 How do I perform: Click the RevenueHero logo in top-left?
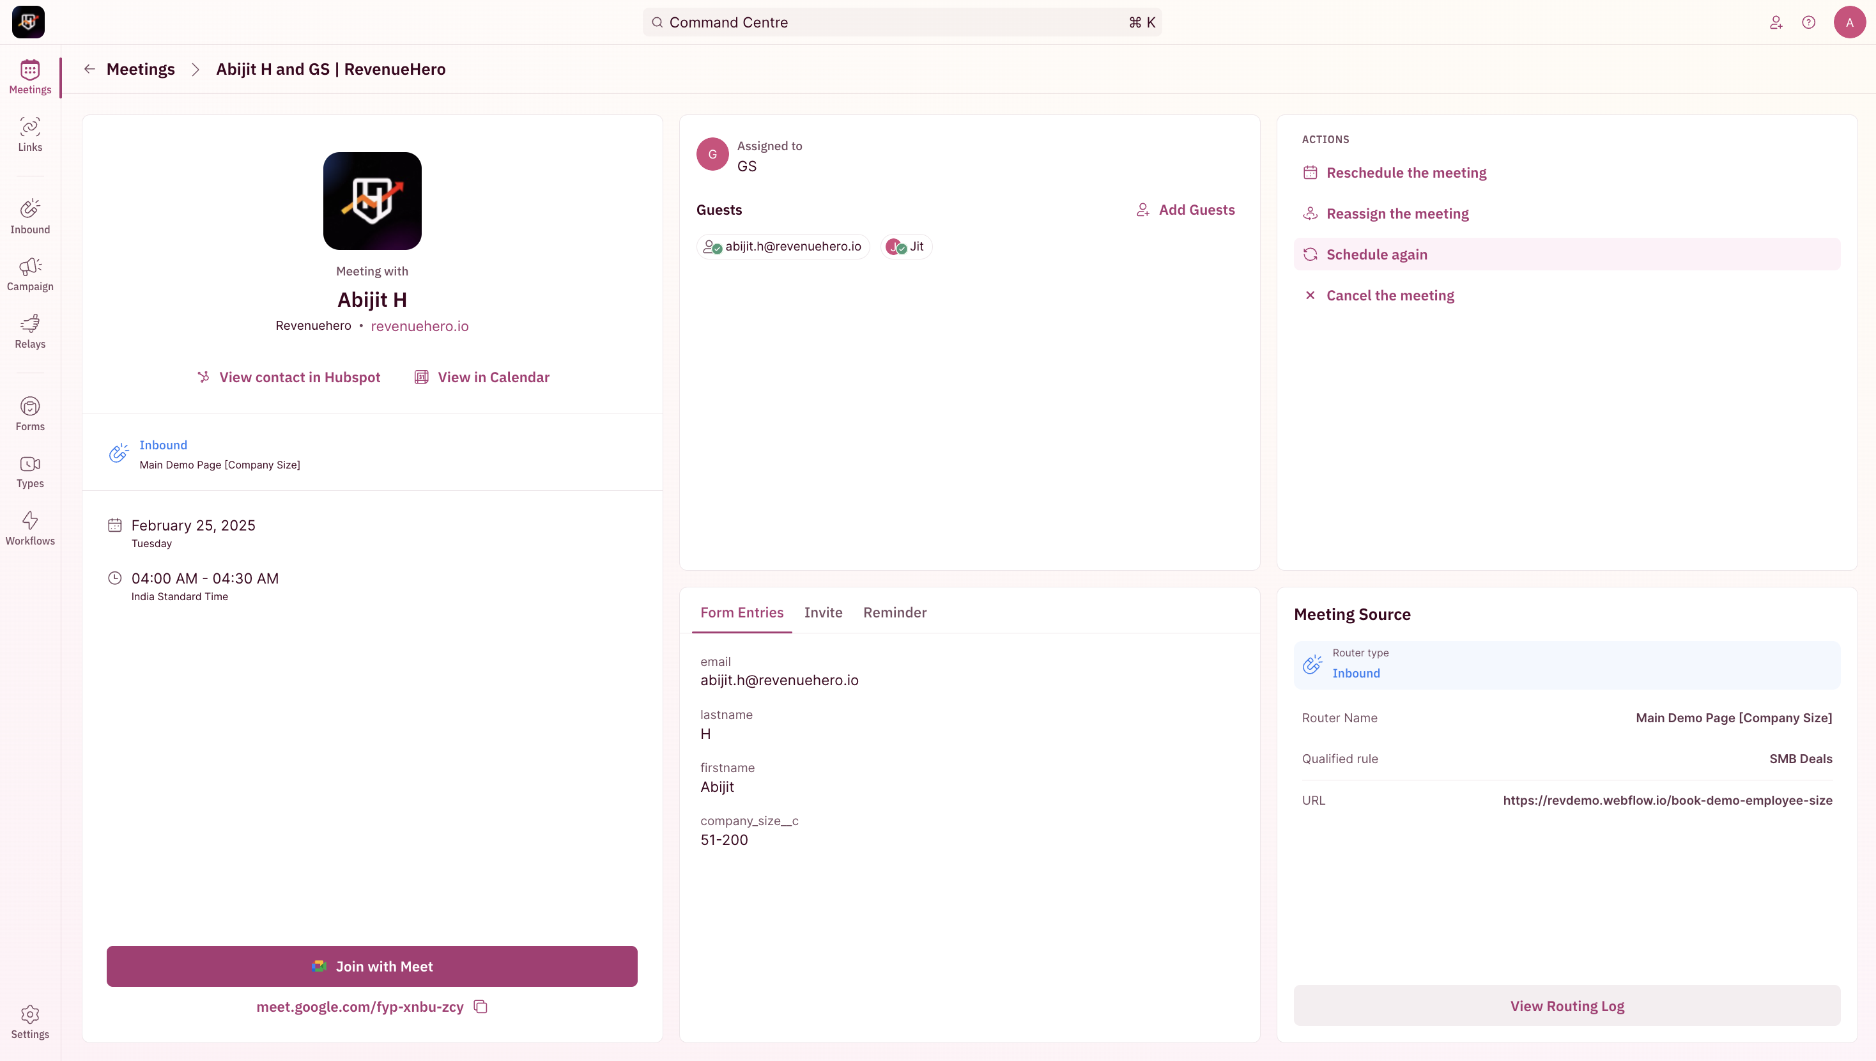pos(28,22)
